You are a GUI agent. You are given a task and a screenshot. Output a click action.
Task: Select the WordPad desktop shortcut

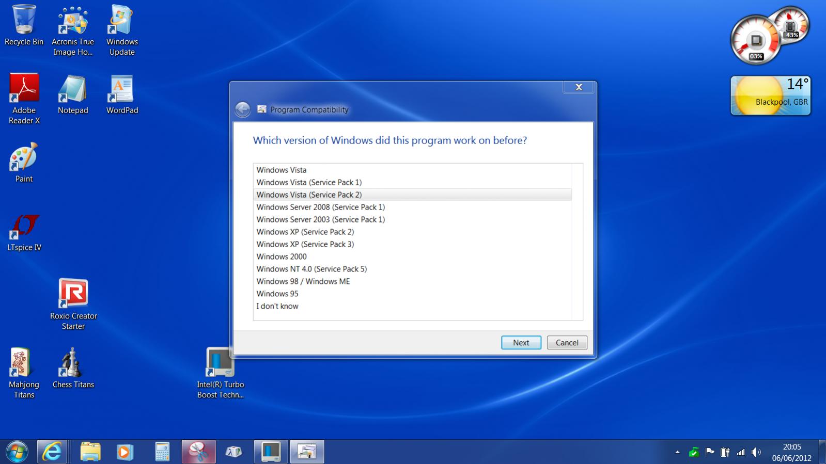(122, 94)
